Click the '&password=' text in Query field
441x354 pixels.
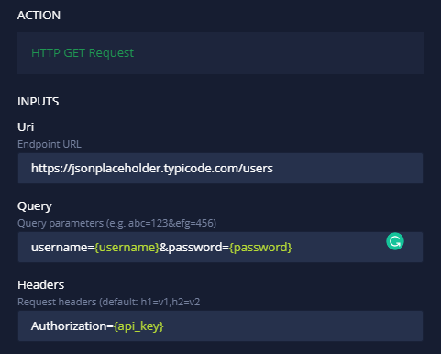194,248
